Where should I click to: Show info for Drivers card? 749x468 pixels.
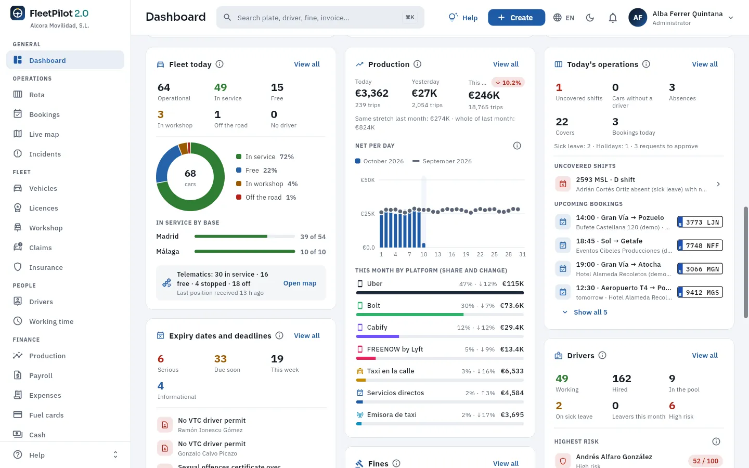[602, 355]
